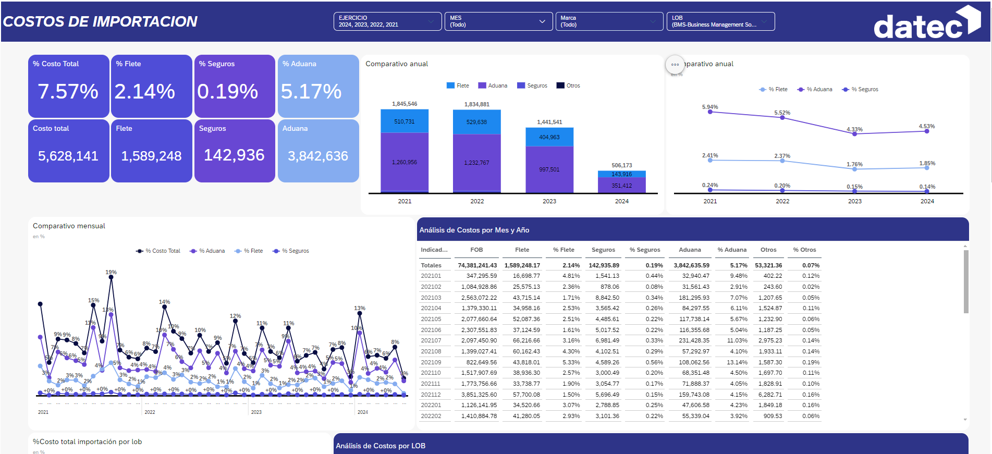Click the % Costo Total legend in monthly chart
992x454 pixels.
tap(158, 251)
